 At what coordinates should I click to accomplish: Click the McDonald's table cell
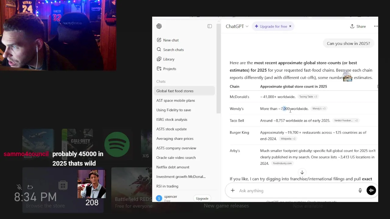click(239, 97)
